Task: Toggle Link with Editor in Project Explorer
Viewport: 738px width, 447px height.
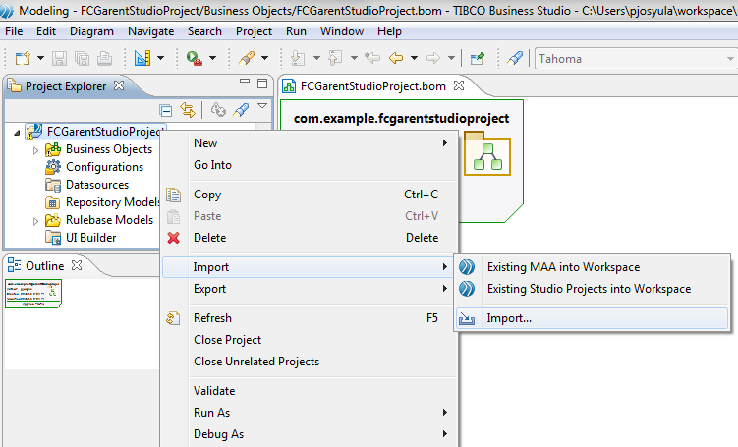Action: point(188,111)
